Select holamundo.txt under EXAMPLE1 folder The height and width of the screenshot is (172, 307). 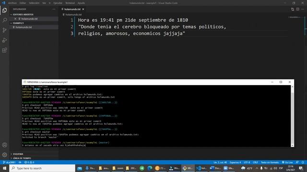click(x=24, y=27)
